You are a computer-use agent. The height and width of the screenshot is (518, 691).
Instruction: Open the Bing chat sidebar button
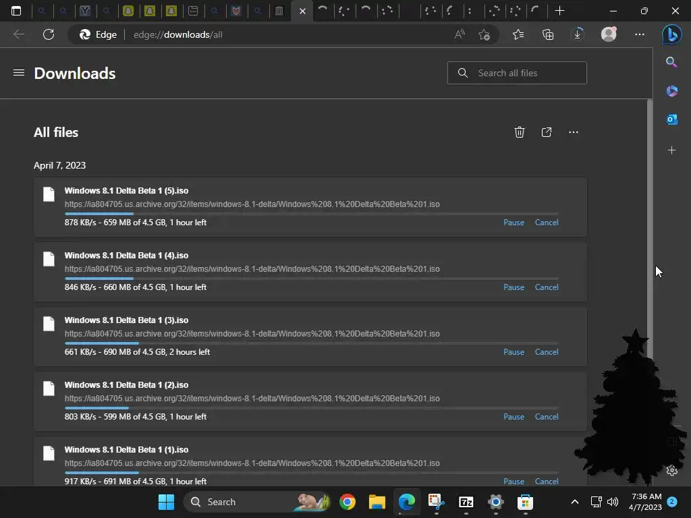tap(672, 34)
